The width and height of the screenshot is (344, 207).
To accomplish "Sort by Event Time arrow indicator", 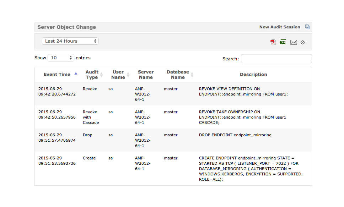I will pos(76,74).
